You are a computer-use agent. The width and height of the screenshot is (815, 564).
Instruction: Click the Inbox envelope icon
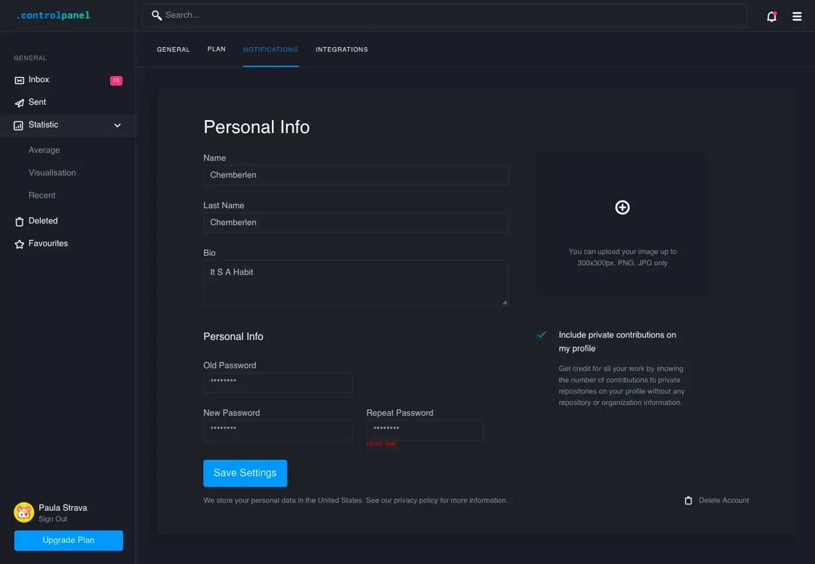point(19,80)
